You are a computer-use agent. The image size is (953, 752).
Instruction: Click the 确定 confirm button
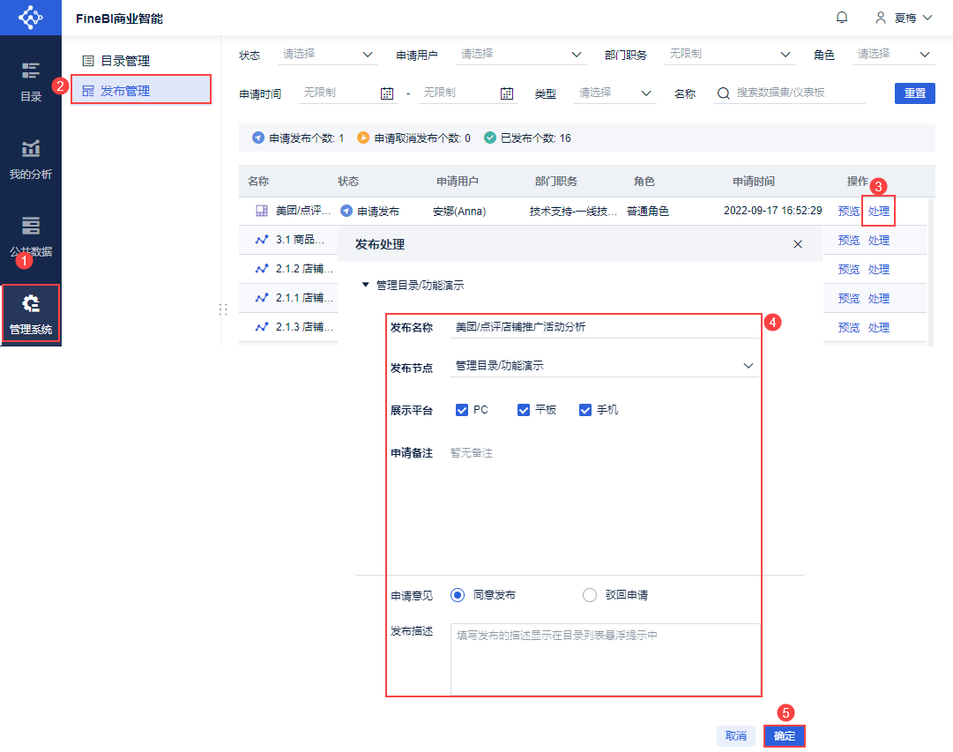[784, 735]
